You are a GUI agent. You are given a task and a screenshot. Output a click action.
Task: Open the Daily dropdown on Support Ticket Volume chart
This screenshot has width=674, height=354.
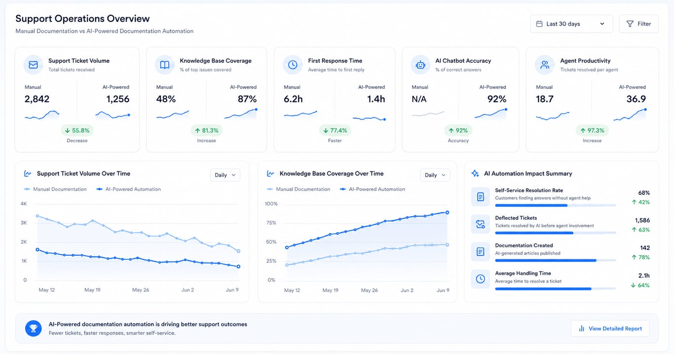click(225, 175)
